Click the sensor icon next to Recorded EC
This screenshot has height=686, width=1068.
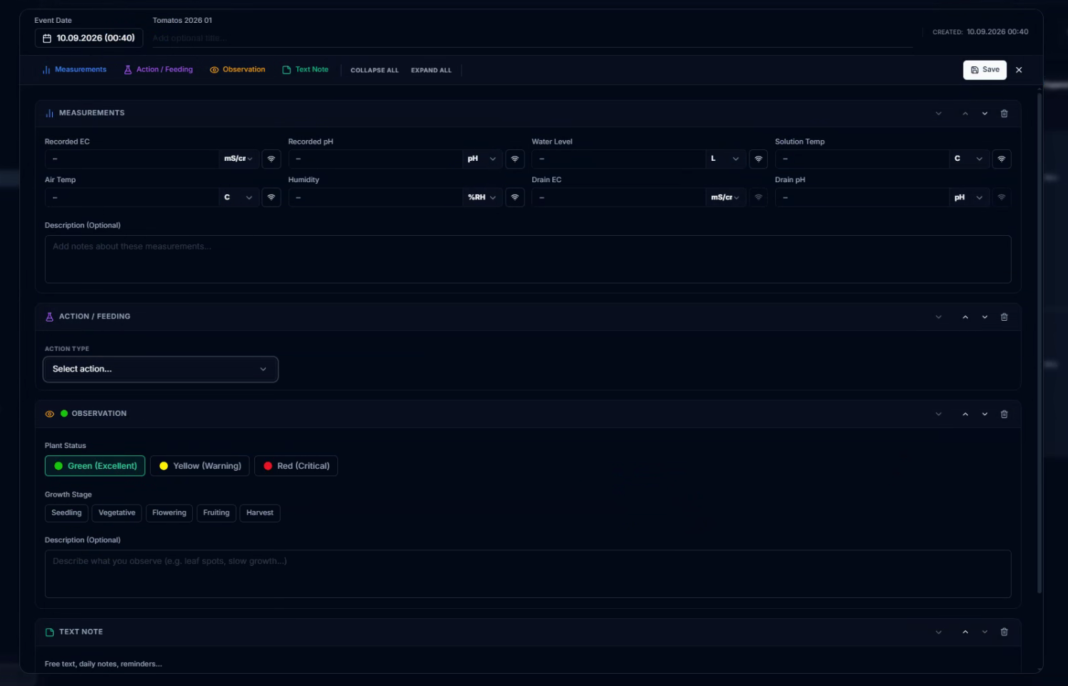[x=271, y=159]
